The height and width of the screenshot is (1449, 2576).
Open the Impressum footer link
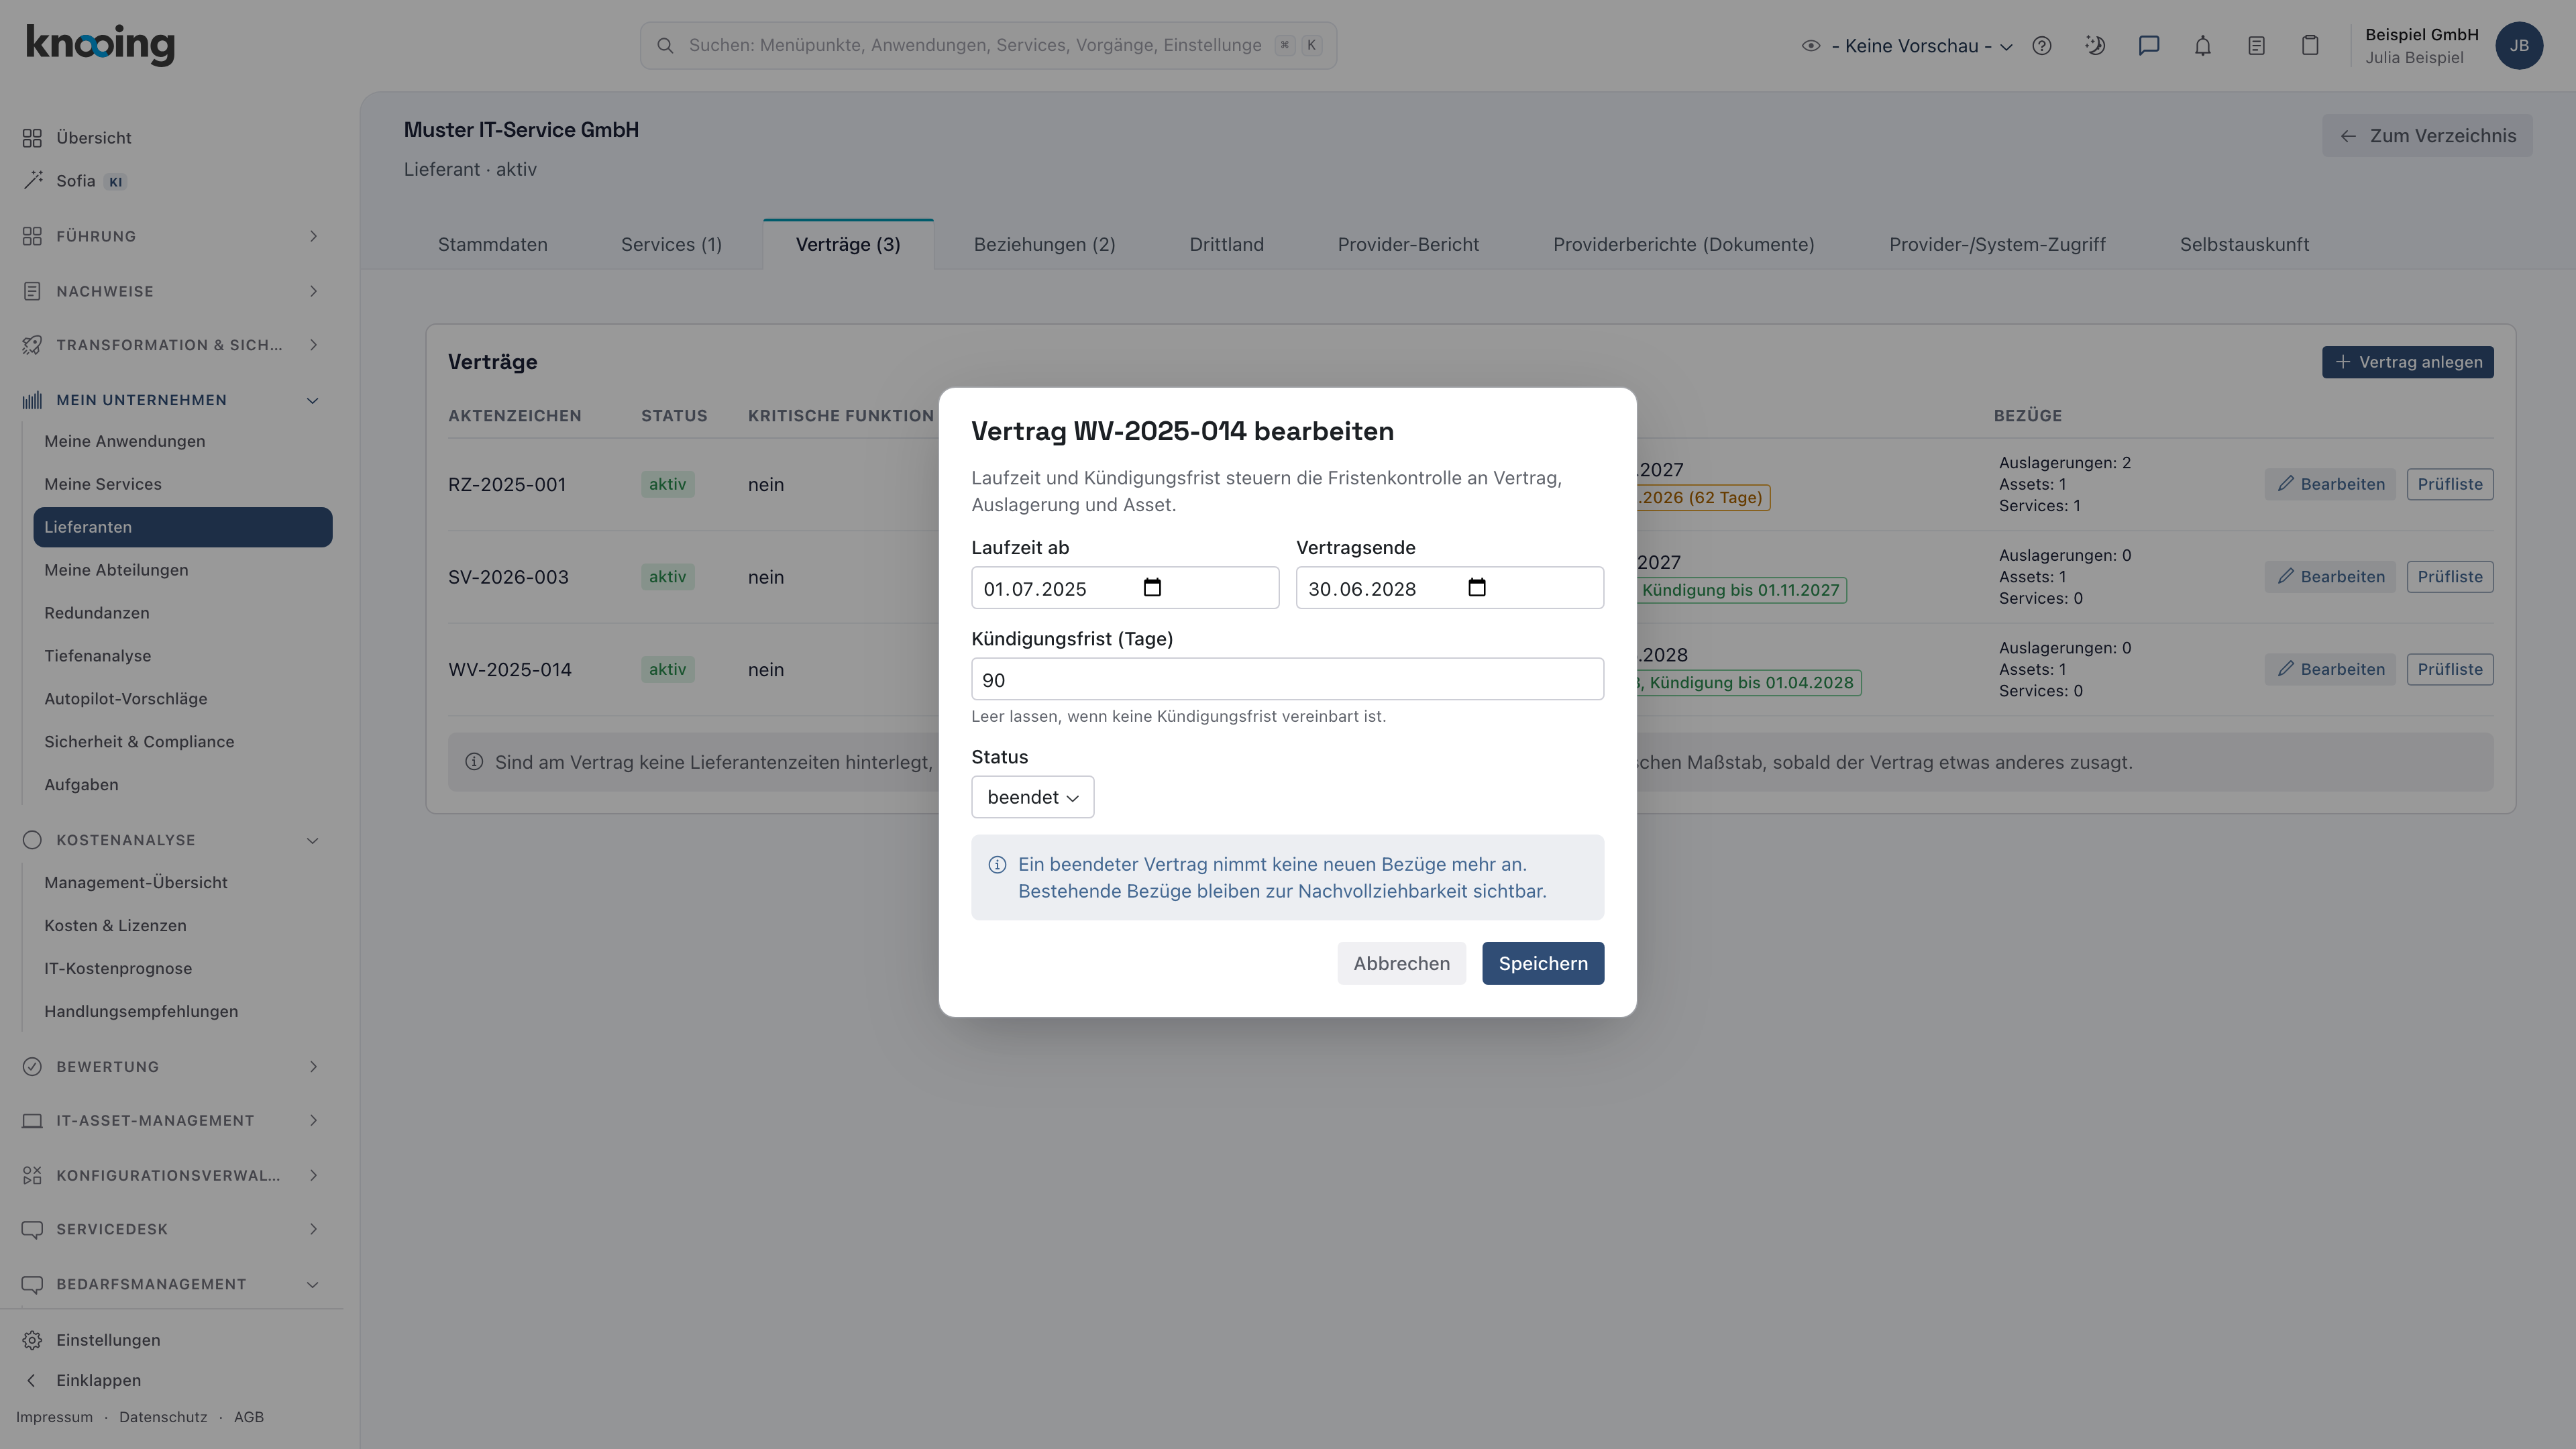tap(54, 1417)
